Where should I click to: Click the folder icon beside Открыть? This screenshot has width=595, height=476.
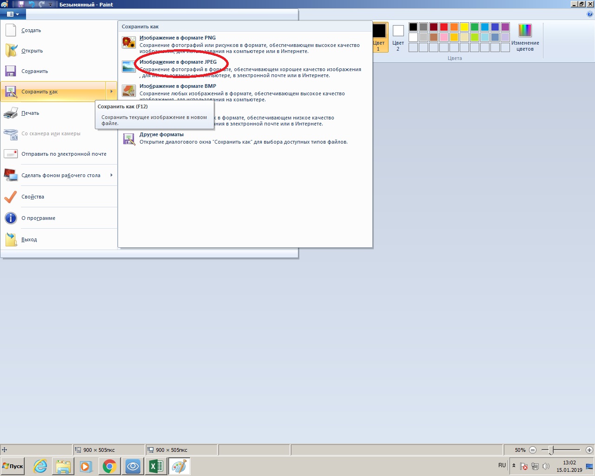click(x=11, y=51)
